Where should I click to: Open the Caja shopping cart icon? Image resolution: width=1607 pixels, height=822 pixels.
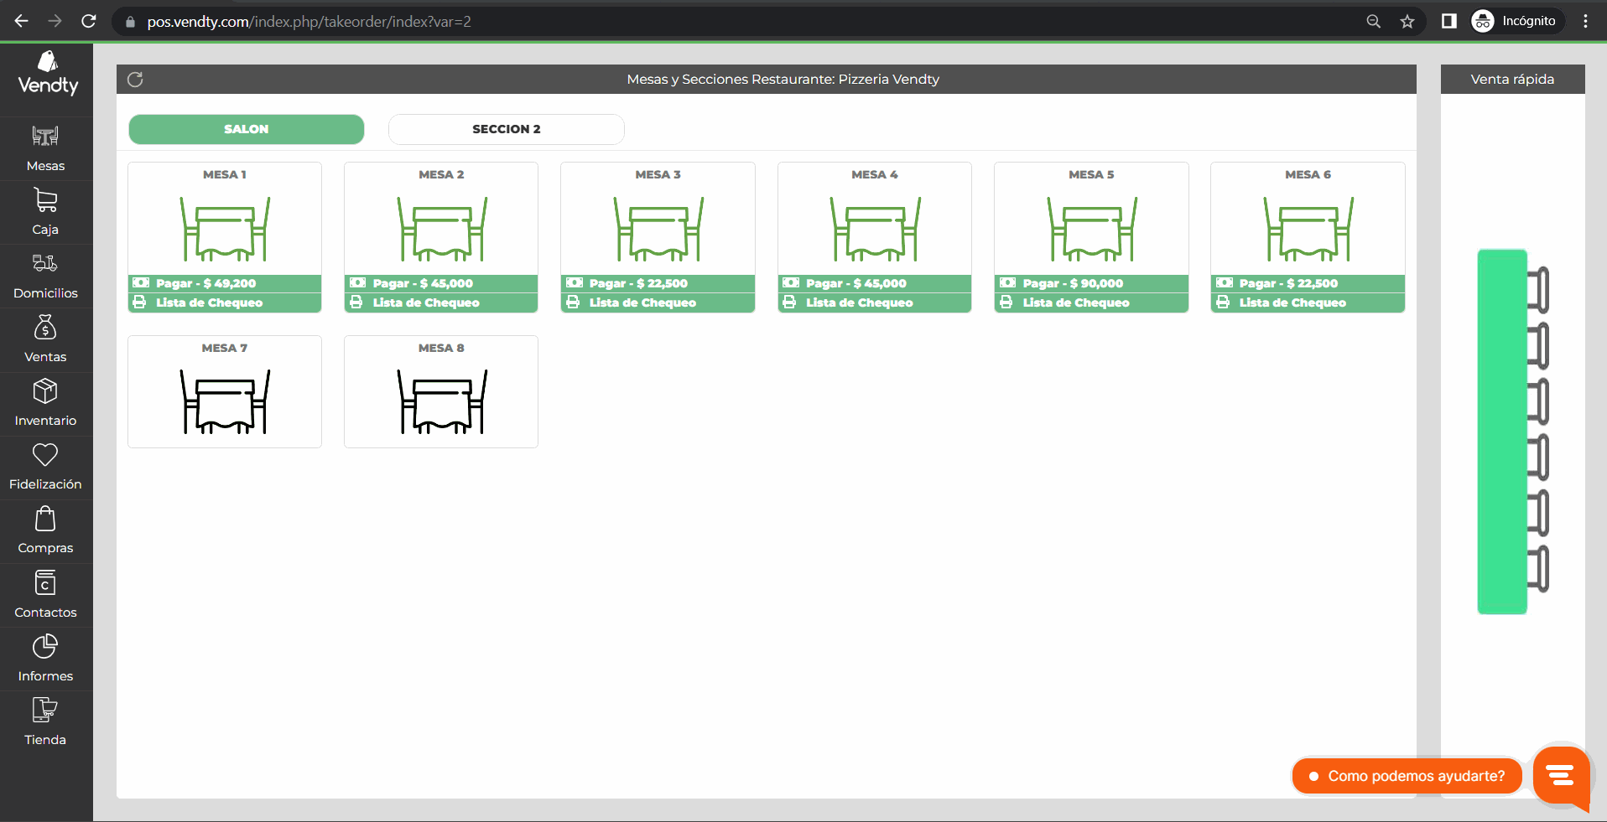[45, 199]
